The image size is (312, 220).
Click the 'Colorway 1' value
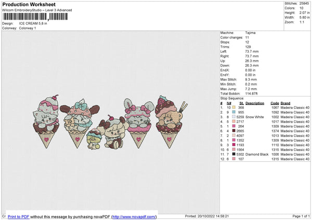pyautogui.click(x=28, y=28)
